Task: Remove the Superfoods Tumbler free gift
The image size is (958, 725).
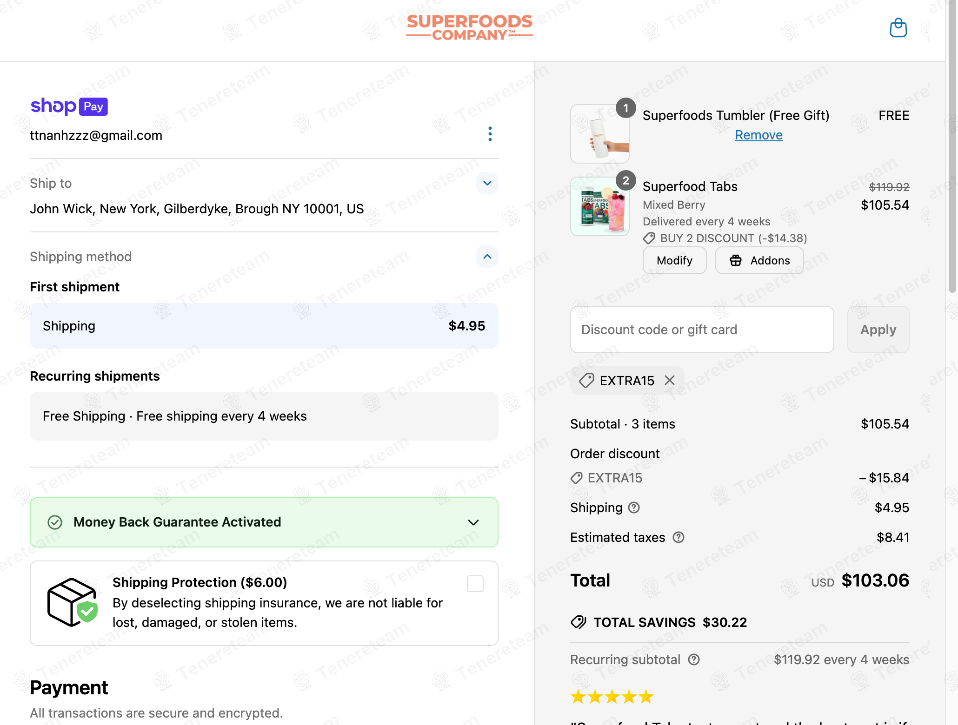Action: click(758, 135)
